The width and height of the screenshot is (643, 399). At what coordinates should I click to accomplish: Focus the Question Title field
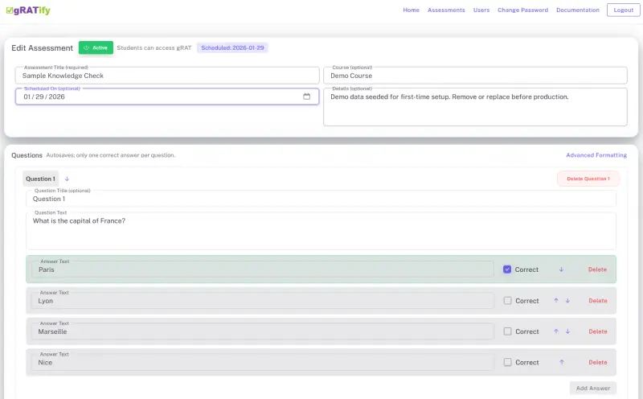click(321, 199)
